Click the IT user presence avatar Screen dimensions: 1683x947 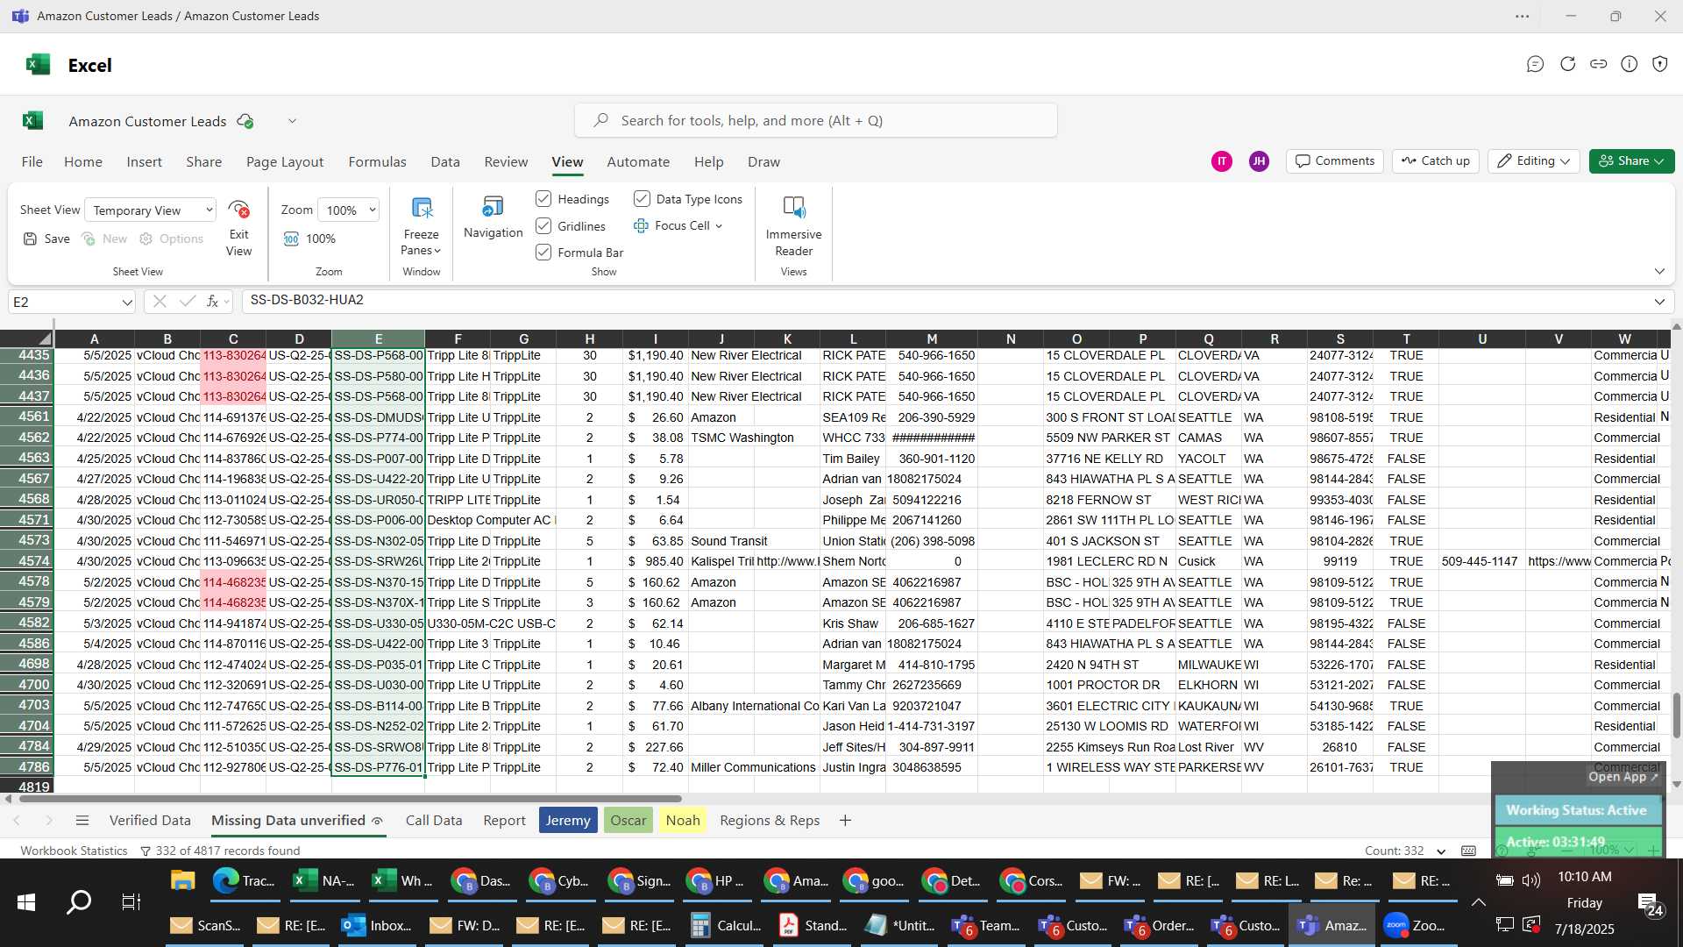[1221, 161]
